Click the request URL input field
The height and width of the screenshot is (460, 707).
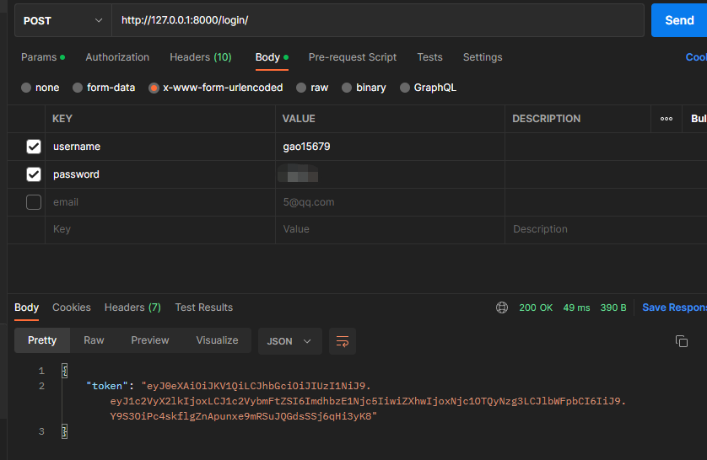point(380,20)
